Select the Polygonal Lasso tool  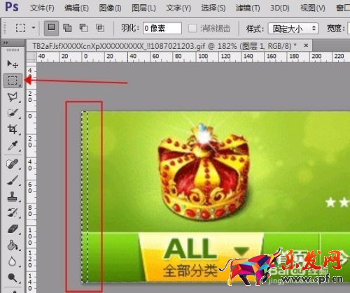tap(13, 97)
